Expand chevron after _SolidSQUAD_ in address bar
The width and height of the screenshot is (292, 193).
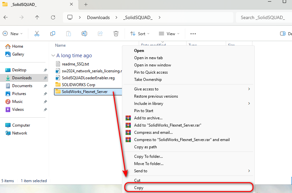[160, 17]
